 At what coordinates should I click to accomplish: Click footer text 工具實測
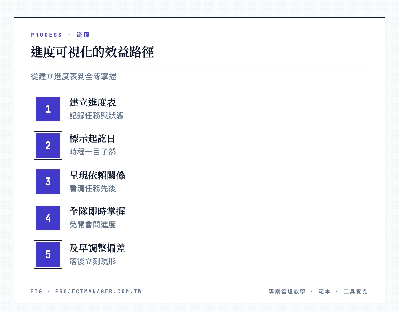click(x=356, y=291)
